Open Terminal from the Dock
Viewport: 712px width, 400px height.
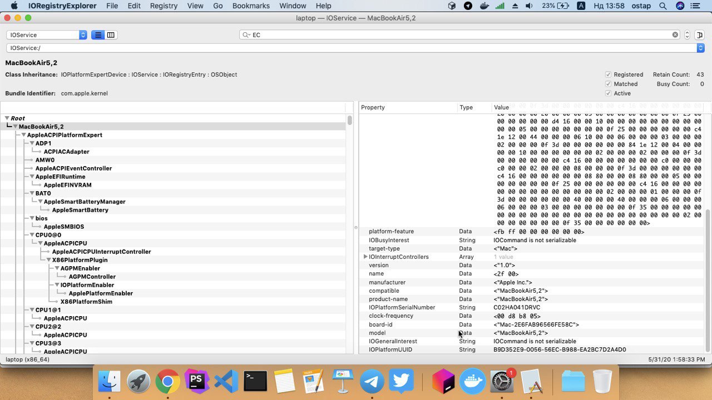pyautogui.click(x=255, y=381)
